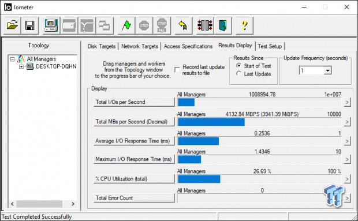
Task: Switch to the Disk Targets tab
Action: point(102,46)
